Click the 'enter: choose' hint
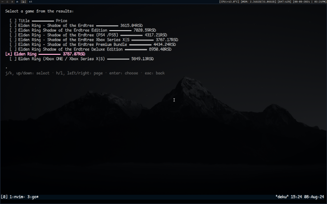This screenshot has height=204, width=327. [124, 73]
